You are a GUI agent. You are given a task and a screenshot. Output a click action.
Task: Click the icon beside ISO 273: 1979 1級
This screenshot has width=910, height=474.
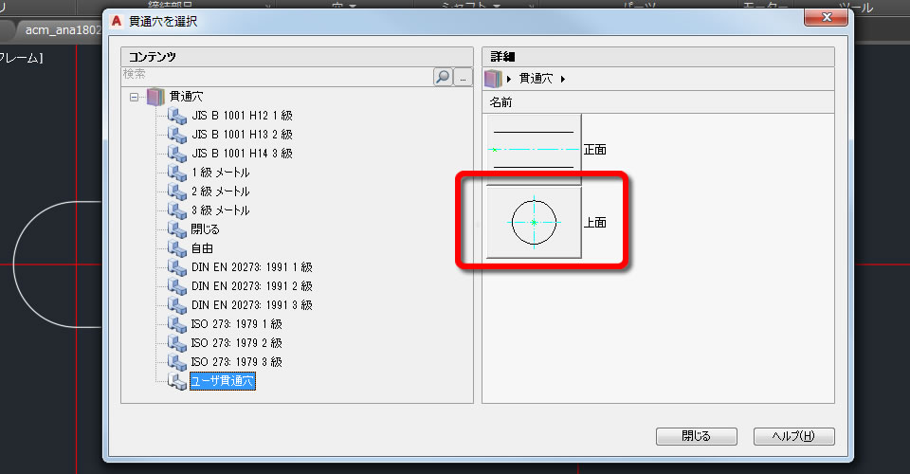(177, 323)
